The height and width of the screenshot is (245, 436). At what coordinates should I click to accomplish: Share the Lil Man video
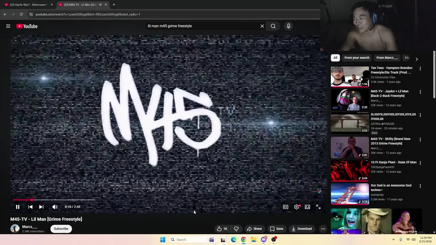pyautogui.click(x=254, y=229)
